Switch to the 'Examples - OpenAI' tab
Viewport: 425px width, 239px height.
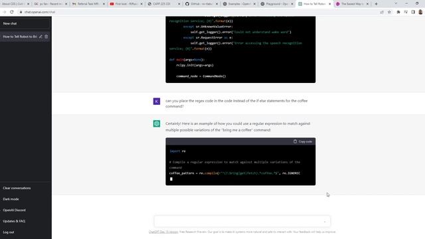pos(239,4)
